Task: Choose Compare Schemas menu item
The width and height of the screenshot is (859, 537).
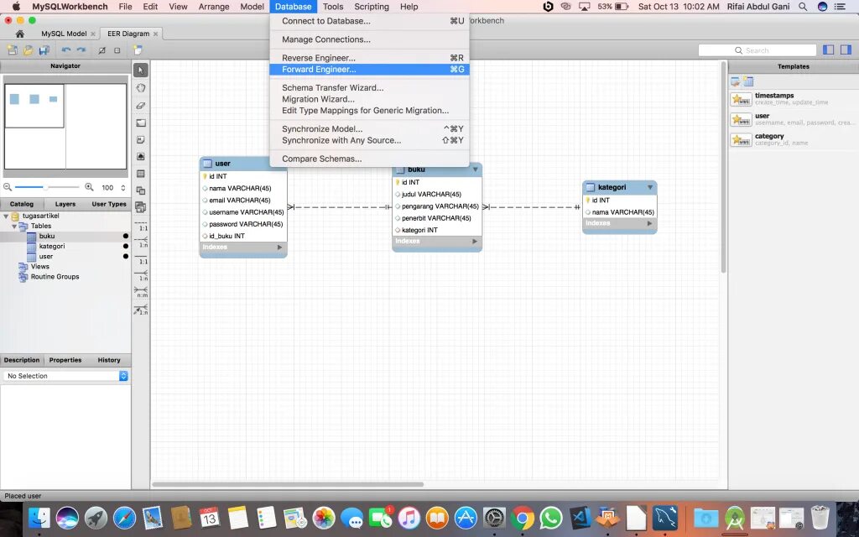Action: tap(370, 159)
